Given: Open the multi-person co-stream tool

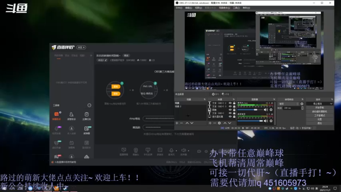Looking at the screenshot, I should 71,130.
